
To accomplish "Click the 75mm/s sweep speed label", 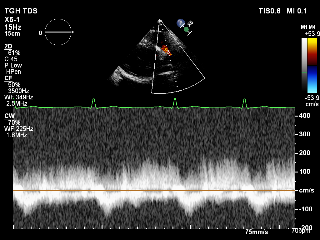I will pyautogui.click(x=257, y=232).
